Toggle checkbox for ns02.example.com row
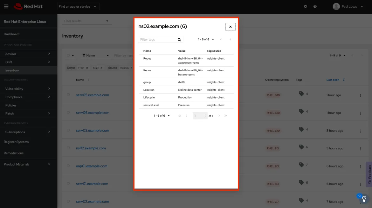 click(68, 148)
